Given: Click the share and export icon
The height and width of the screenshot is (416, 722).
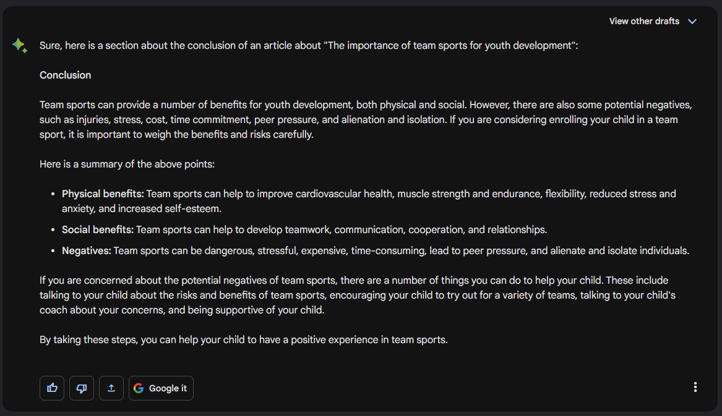Looking at the screenshot, I should tap(111, 388).
